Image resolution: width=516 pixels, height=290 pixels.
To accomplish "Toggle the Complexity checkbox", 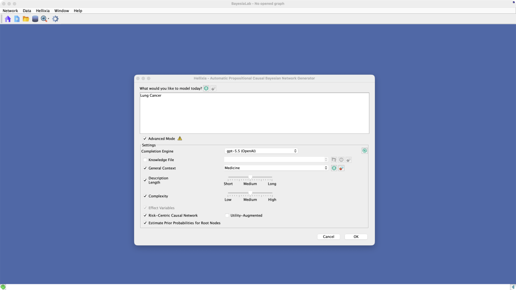I will pos(145,196).
